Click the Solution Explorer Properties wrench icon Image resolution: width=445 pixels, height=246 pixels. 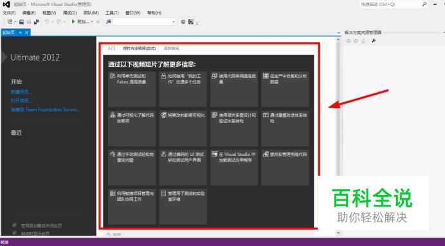pyautogui.click(x=374, y=41)
